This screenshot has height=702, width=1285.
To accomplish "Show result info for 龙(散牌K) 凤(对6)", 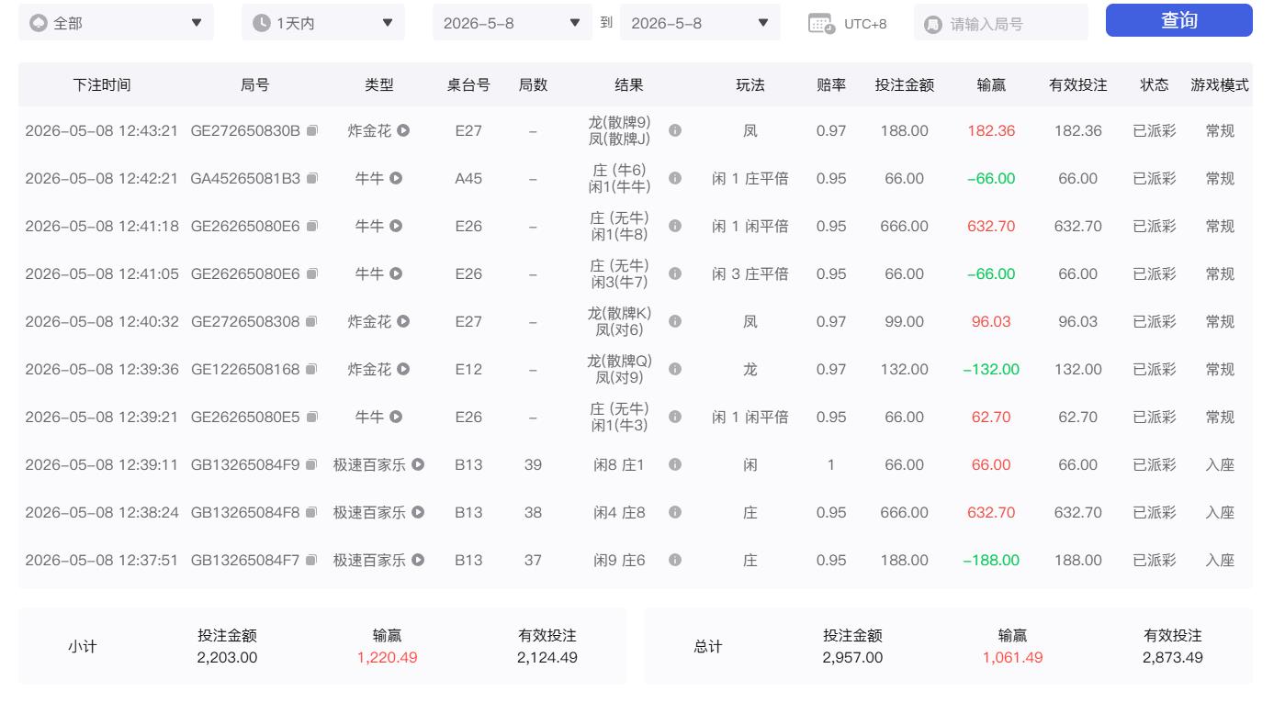I will pyautogui.click(x=675, y=322).
